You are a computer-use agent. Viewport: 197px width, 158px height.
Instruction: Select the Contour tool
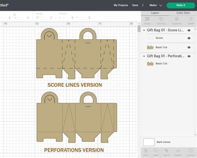coord(191,152)
